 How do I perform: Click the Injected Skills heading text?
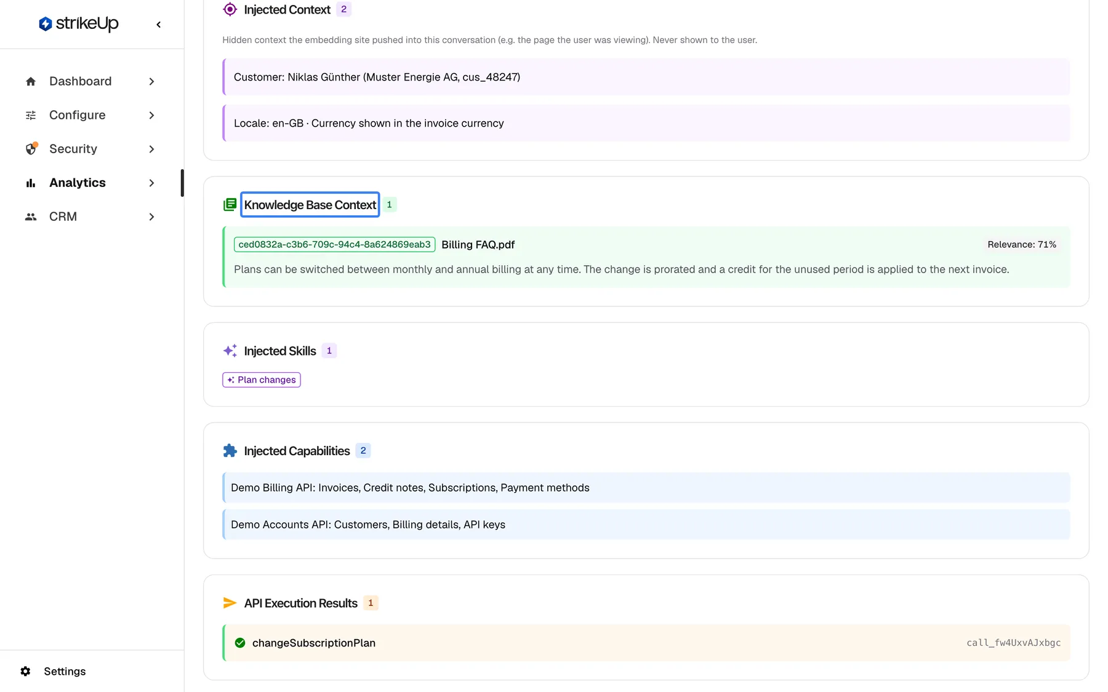280,351
